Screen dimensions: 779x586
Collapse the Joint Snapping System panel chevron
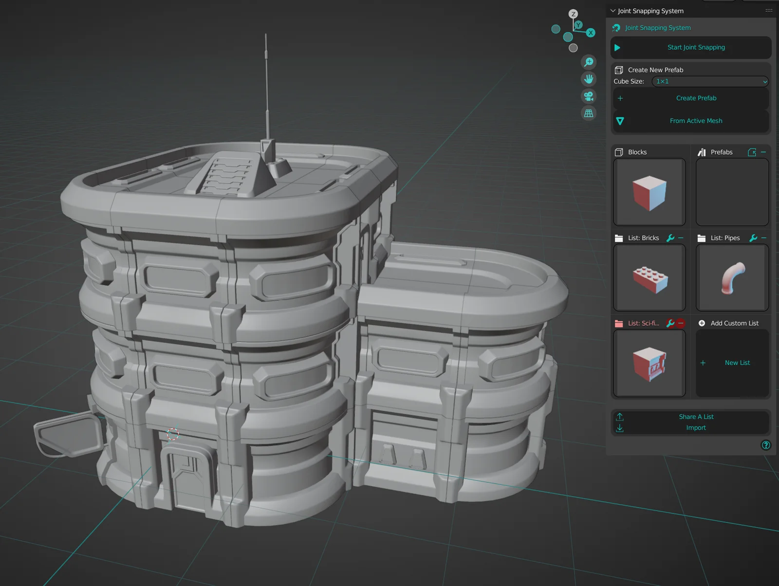tap(612, 10)
